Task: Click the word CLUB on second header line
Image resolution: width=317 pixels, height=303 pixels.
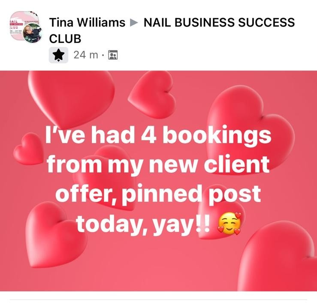Action: click(x=65, y=39)
